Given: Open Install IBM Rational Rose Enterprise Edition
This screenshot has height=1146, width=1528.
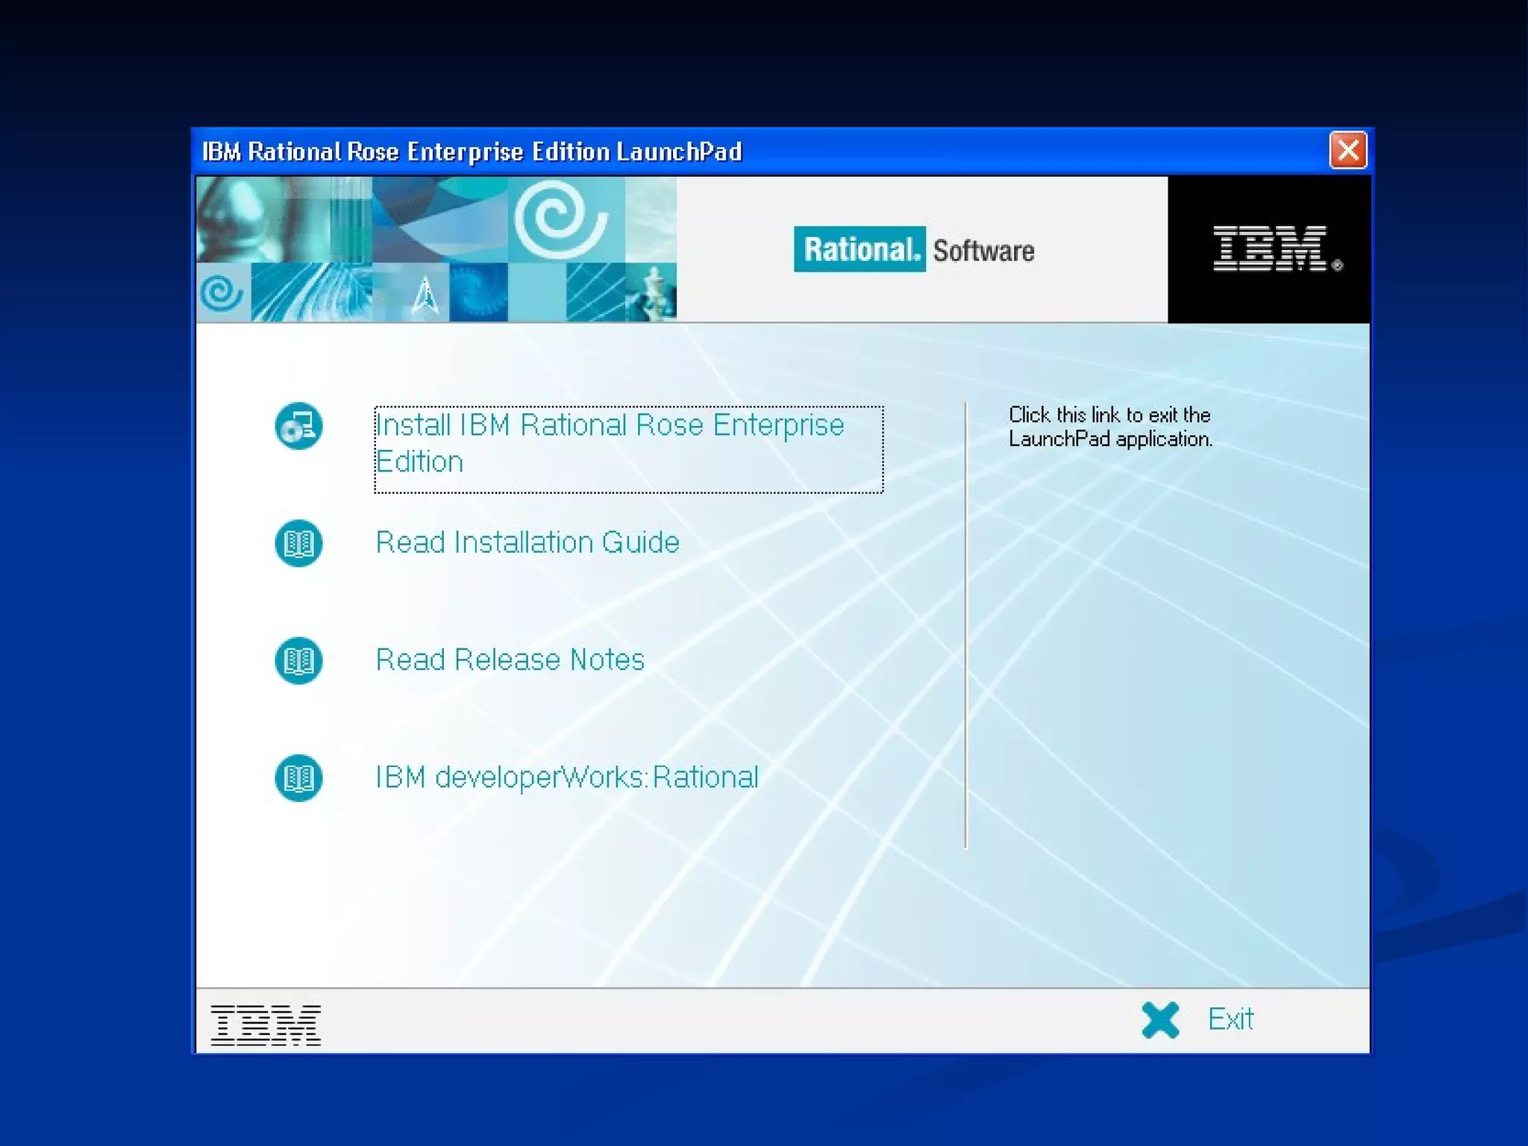Looking at the screenshot, I should [x=609, y=443].
